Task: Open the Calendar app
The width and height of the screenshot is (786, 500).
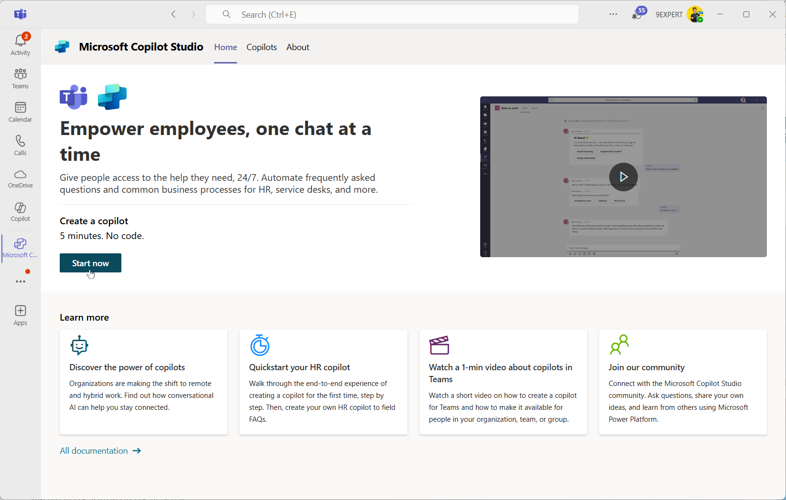Action: point(20,111)
